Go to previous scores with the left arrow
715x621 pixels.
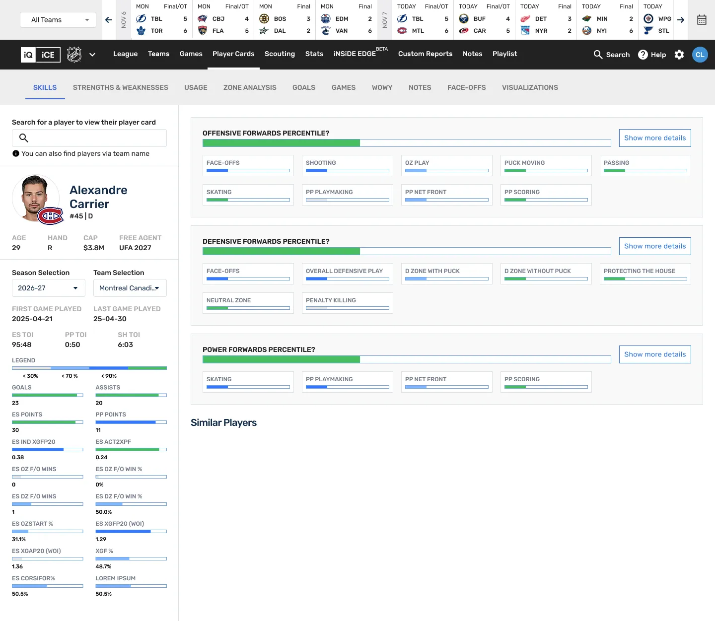point(109,20)
